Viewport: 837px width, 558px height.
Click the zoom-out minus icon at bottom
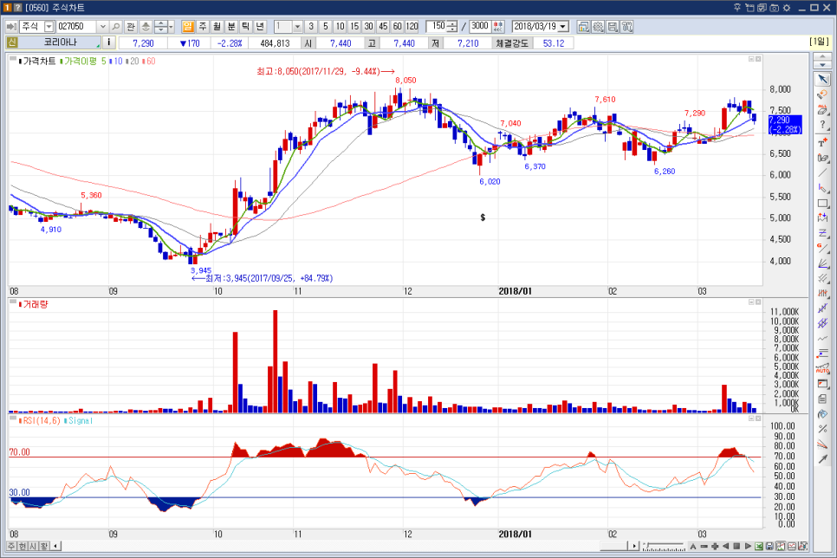click(x=704, y=546)
